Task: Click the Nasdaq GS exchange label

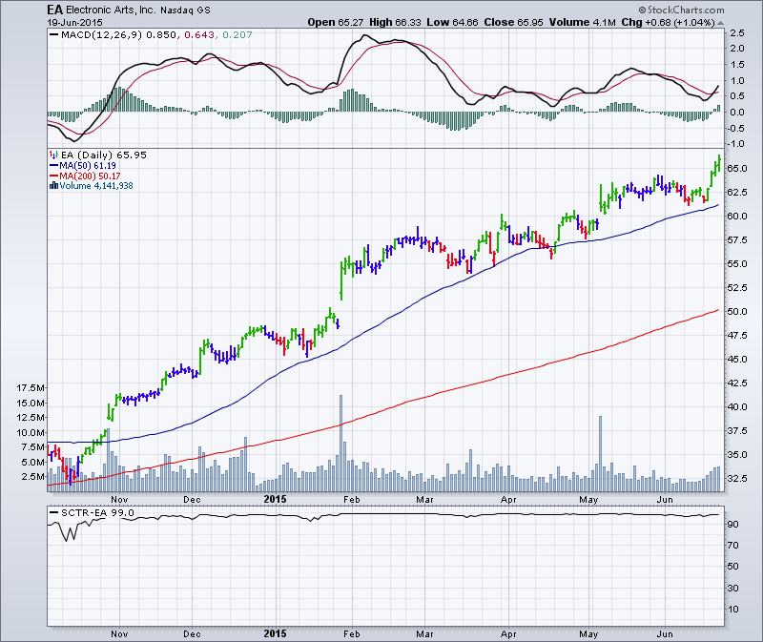Action: pyautogui.click(x=185, y=10)
